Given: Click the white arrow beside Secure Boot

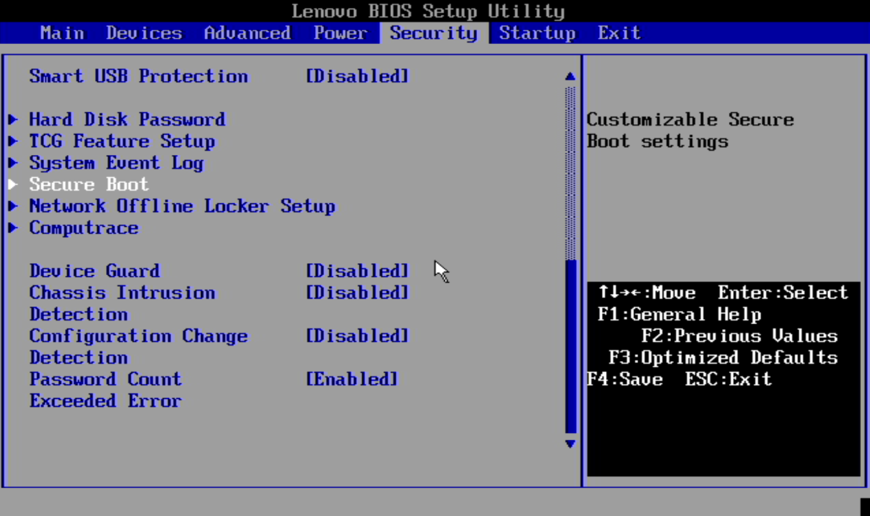Looking at the screenshot, I should click(x=13, y=184).
